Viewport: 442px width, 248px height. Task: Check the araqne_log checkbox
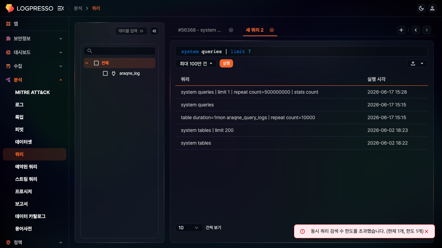pyautogui.click(x=105, y=73)
